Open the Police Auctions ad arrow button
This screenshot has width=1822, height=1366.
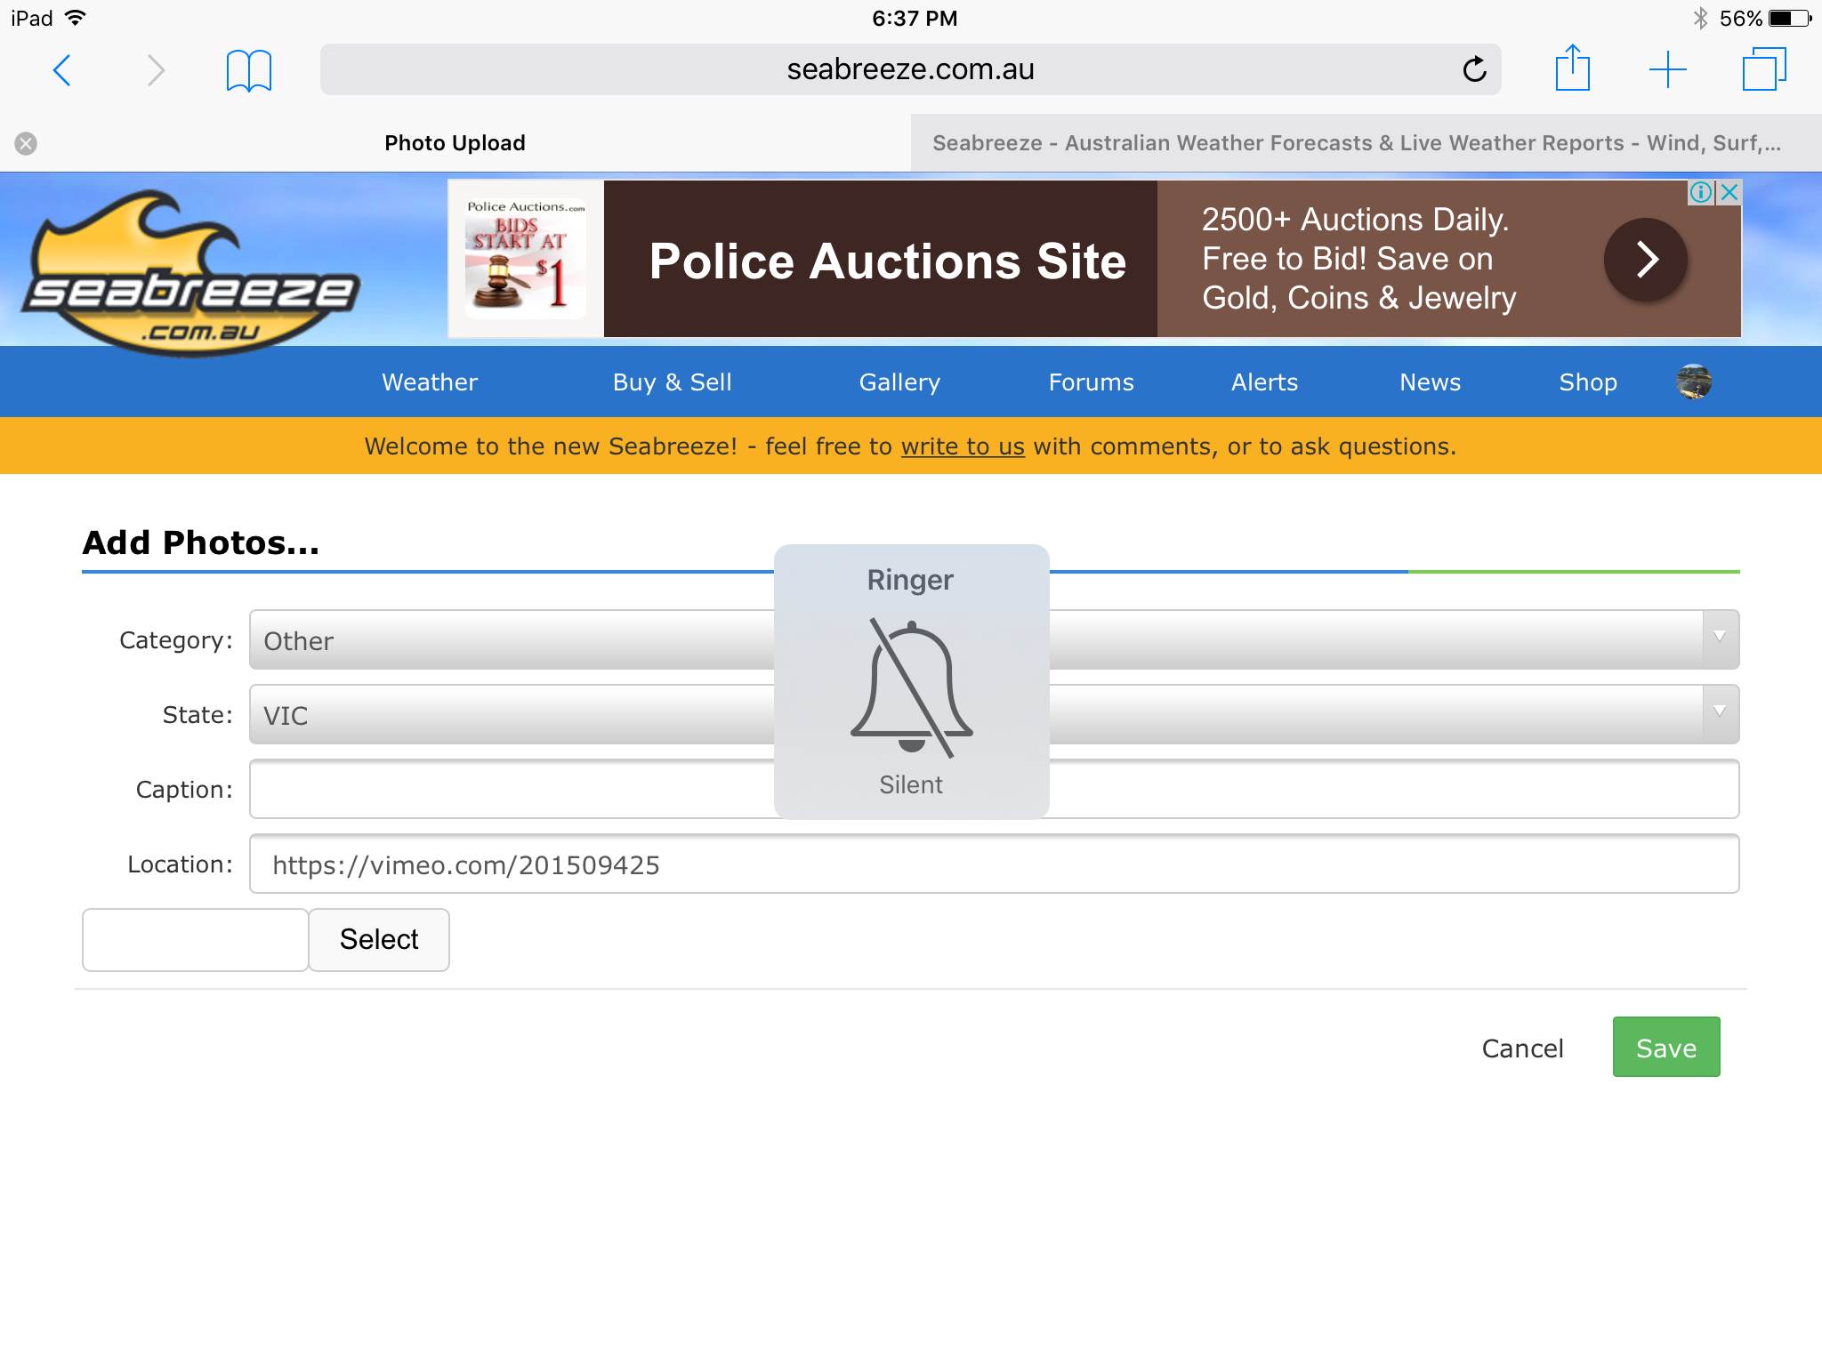(1646, 260)
